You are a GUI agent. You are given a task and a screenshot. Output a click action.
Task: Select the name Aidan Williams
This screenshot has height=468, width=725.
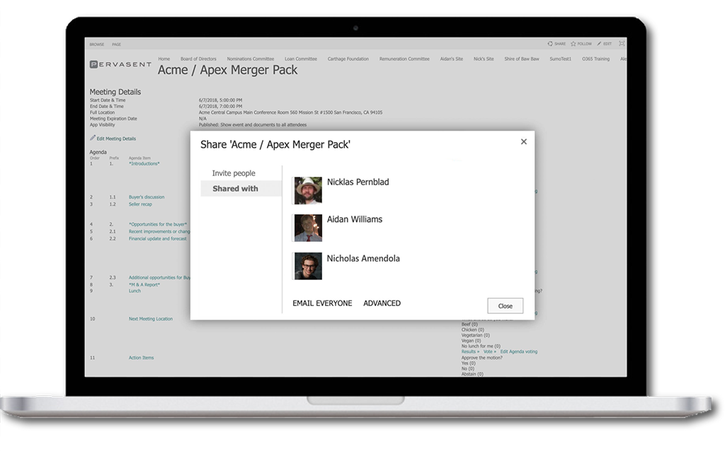(355, 219)
